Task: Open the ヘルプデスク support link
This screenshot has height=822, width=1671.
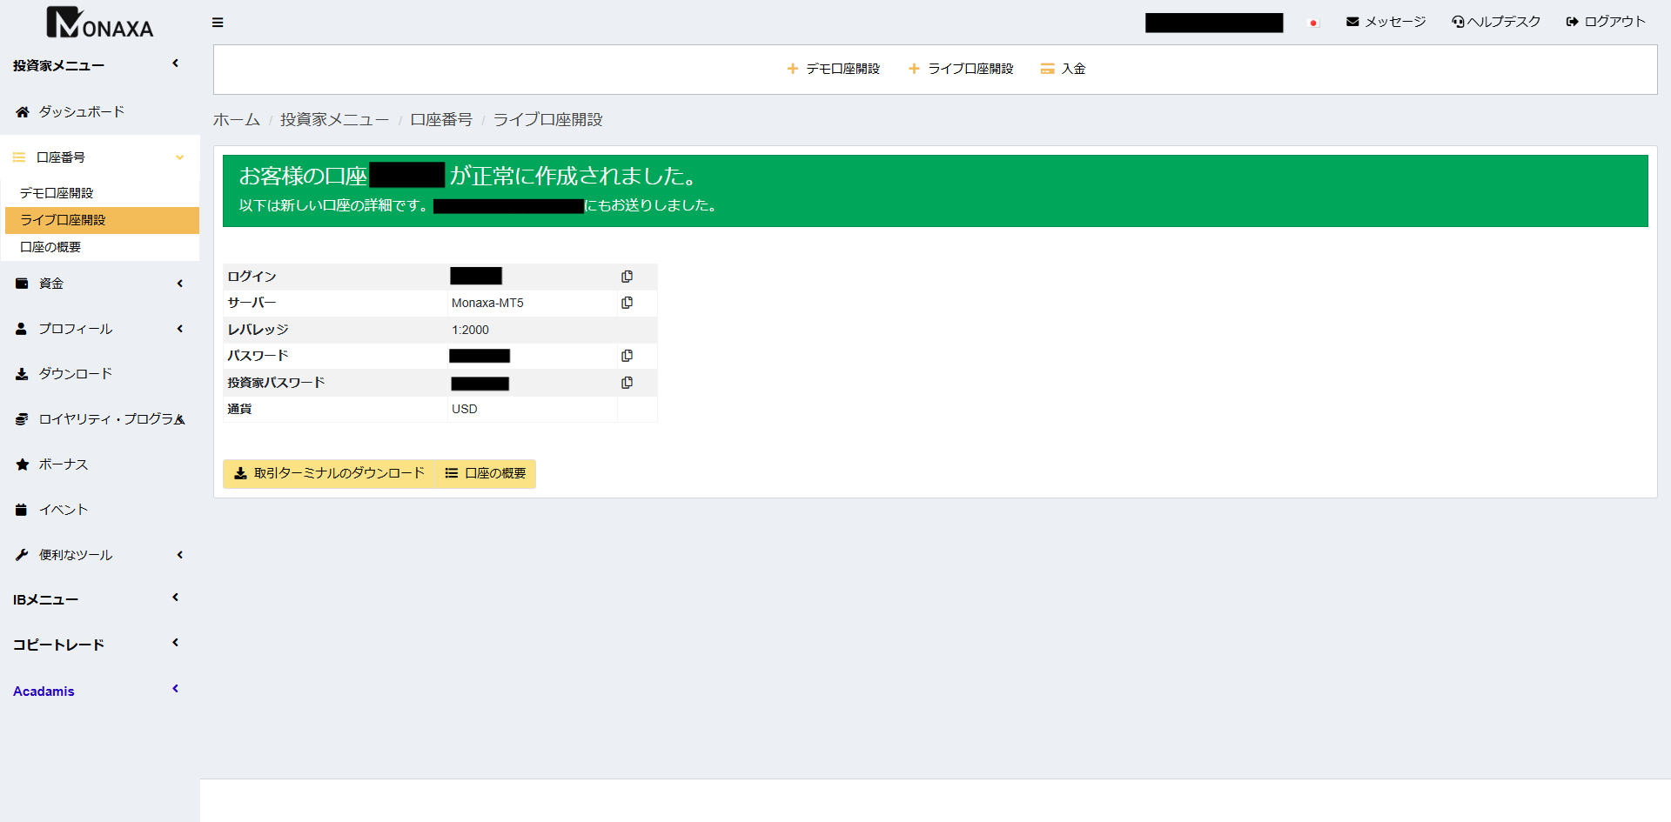Action: pos(1495,22)
